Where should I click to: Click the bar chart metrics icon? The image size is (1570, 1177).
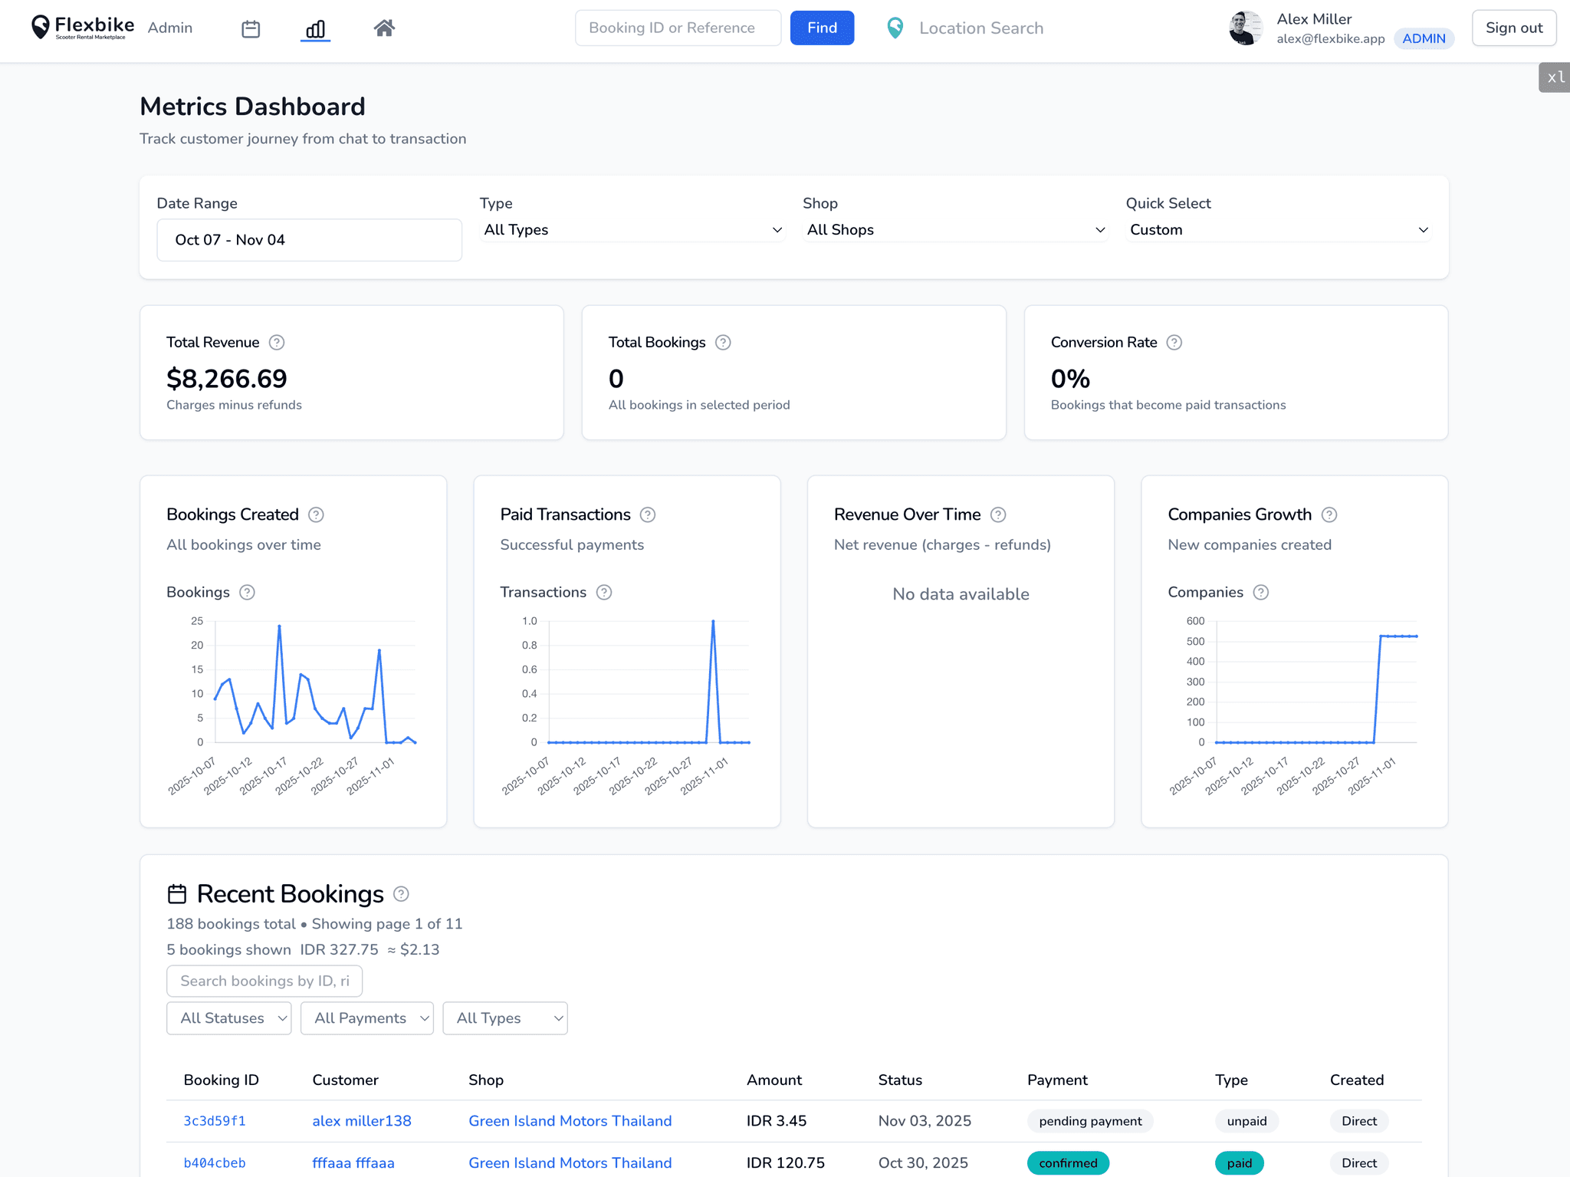pyautogui.click(x=315, y=29)
